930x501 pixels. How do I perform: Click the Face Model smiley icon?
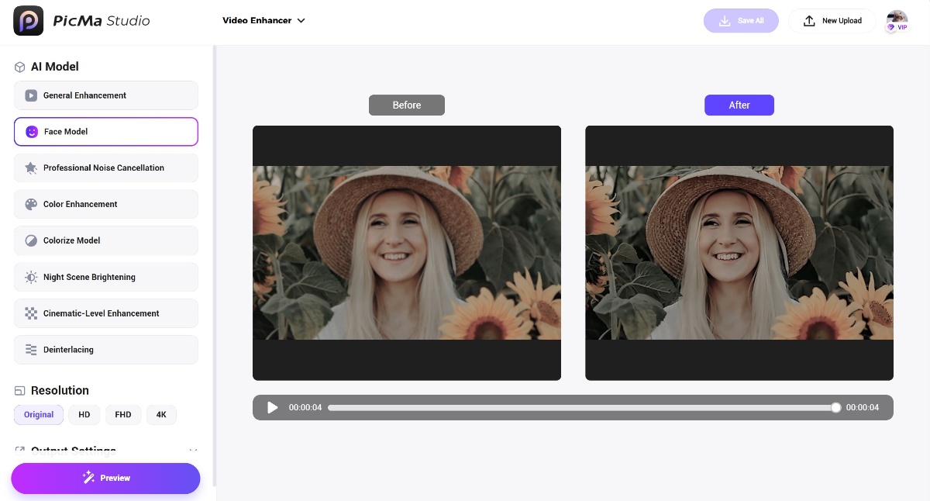[x=32, y=132]
